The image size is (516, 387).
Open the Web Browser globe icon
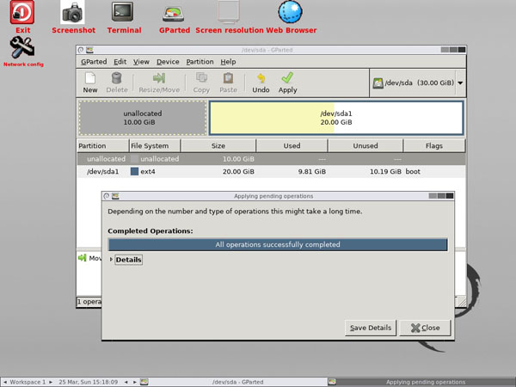pos(290,12)
